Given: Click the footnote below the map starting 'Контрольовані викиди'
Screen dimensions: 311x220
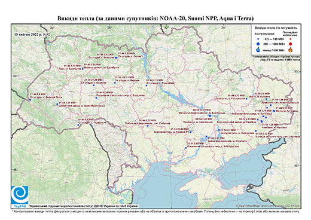Looking at the screenshot, I should pos(155,211).
